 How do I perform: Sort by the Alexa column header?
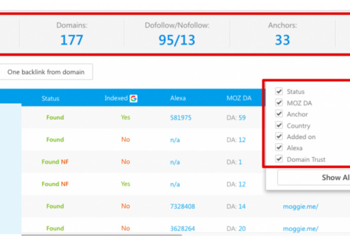178,98
